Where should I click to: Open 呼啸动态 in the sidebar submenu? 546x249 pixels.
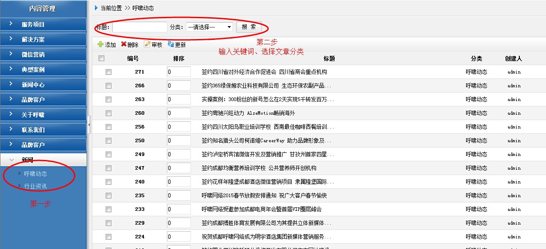pyautogui.click(x=36, y=174)
